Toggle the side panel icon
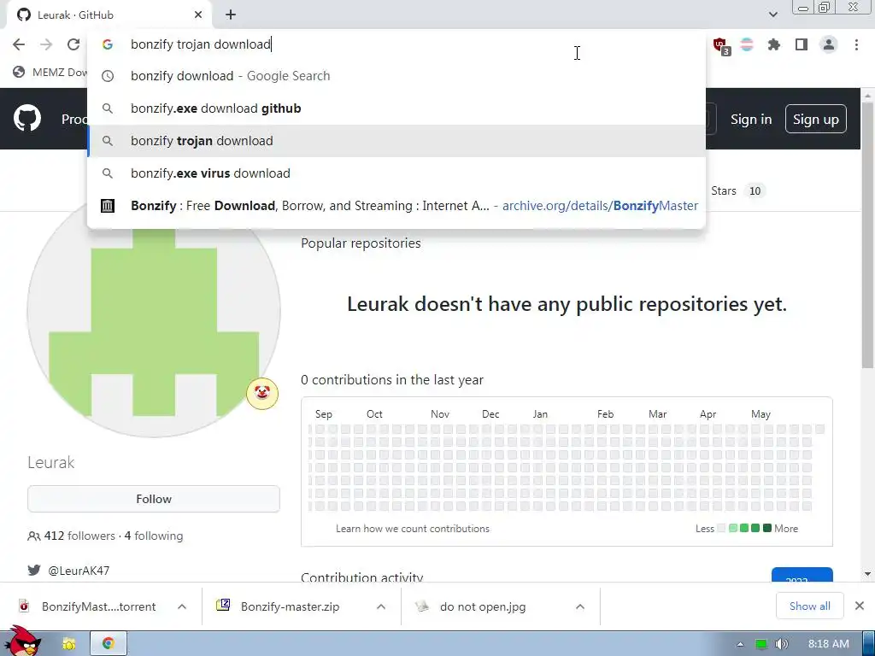Screen dimensions: 875x656 tap(802, 44)
